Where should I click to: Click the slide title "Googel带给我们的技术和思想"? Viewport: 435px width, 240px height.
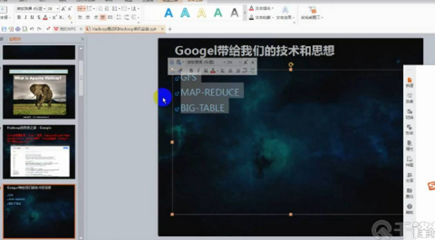click(x=255, y=51)
